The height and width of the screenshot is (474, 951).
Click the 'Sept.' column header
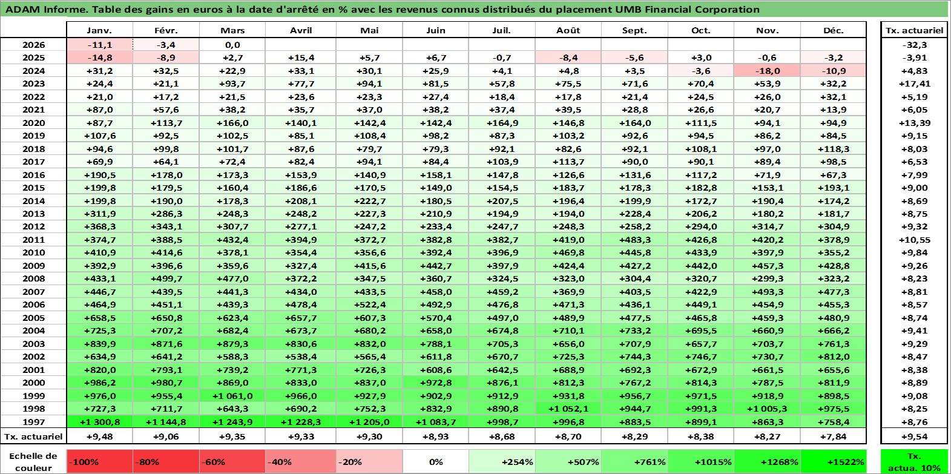click(634, 30)
